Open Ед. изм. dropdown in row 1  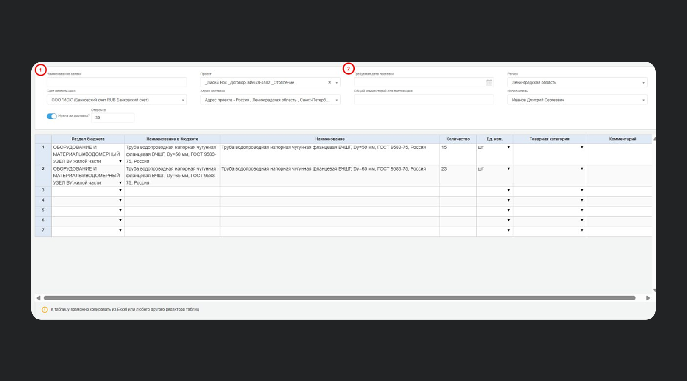[508, 147]
